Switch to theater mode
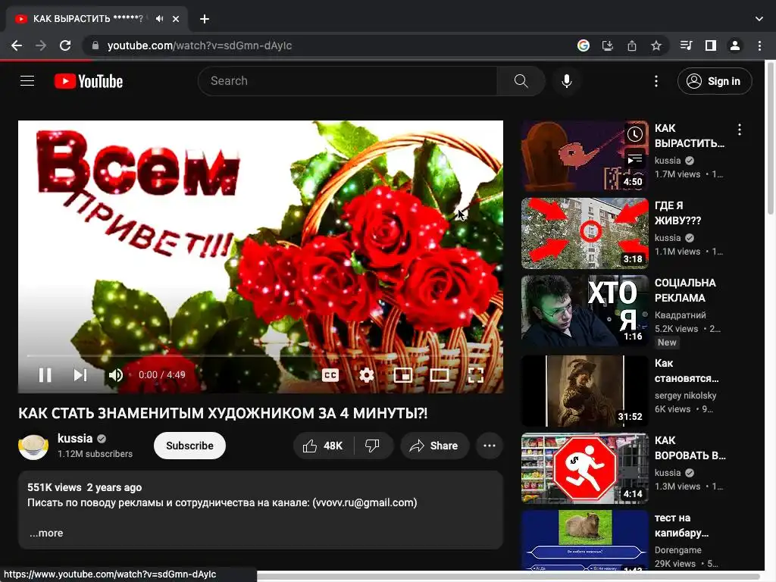 point(439,375)
